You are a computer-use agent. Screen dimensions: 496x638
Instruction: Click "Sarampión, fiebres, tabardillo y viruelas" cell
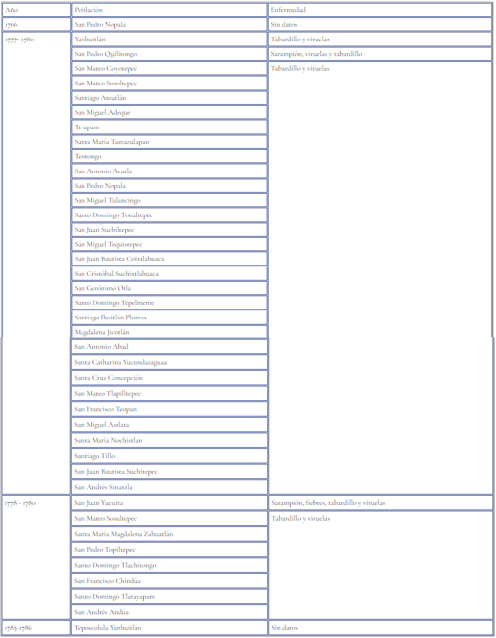click(x=380, y=503)
